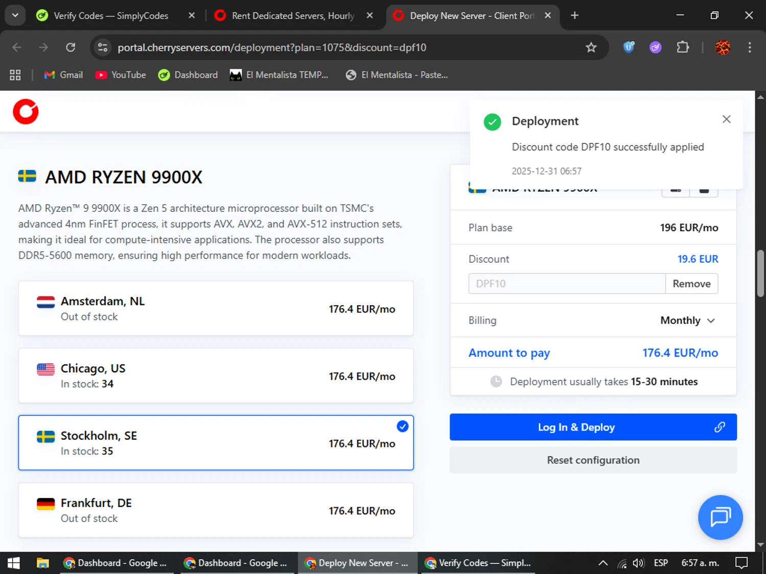Select the Stockholm, SE location card
This screenshot has height=574, width=766.
point(216,443)
